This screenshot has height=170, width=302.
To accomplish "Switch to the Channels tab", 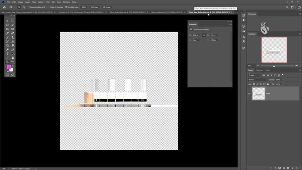I will coord(259,70).
